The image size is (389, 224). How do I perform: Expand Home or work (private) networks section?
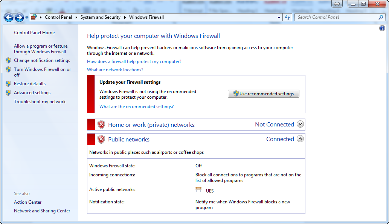point(300,124)
